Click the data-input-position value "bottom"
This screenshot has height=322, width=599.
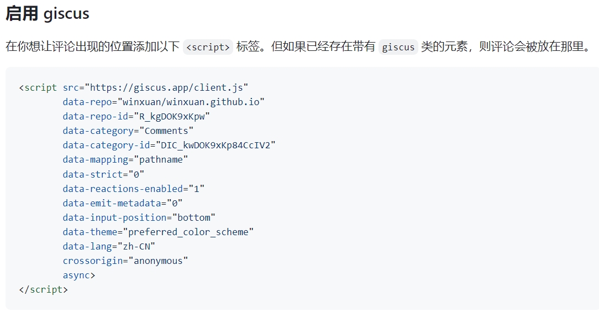(x=193, y=217)
